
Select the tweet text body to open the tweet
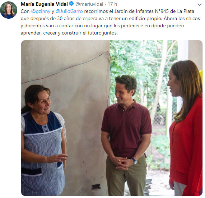click(x=110, y=22)
